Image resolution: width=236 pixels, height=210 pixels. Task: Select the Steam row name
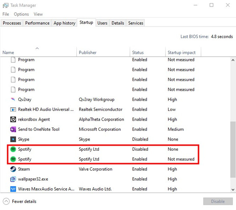24,169
